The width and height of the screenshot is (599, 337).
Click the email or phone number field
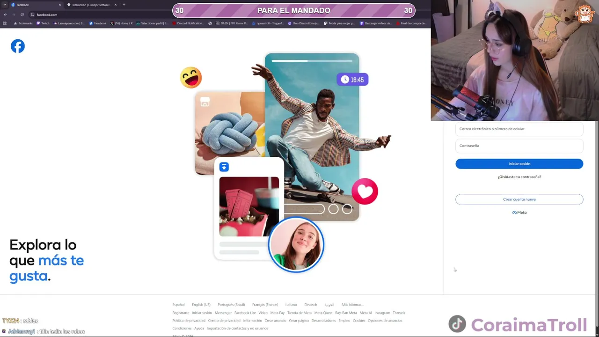click(x=519, y=129)
